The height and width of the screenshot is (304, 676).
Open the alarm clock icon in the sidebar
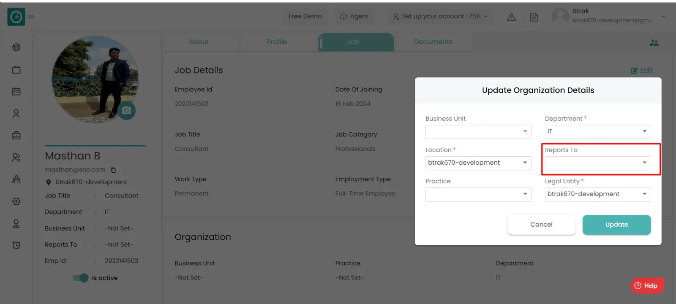[16, 245]
